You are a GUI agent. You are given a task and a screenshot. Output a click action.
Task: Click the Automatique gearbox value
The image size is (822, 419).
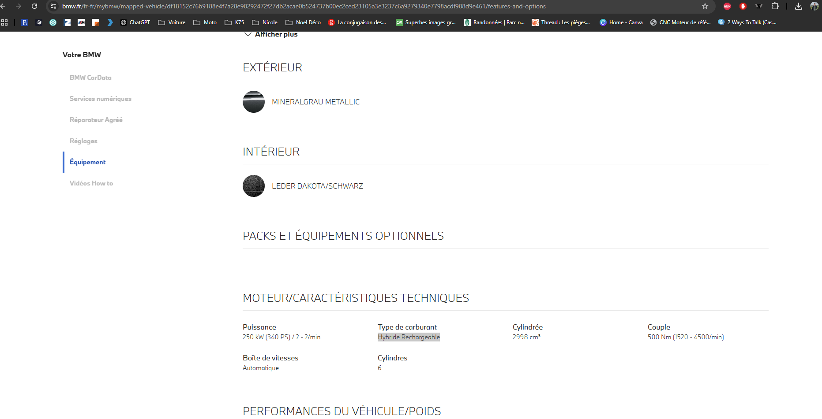(x=261, y=368)
